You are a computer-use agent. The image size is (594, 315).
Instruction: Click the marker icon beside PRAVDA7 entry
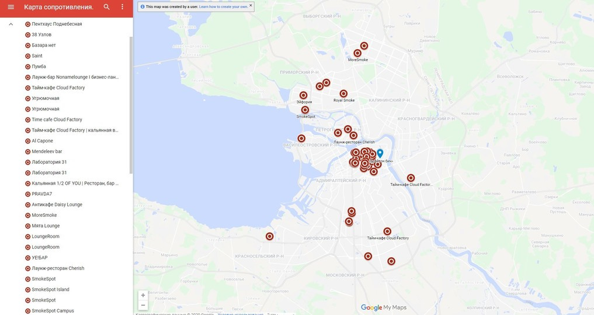pyautogui.click(x=27, y=193)
